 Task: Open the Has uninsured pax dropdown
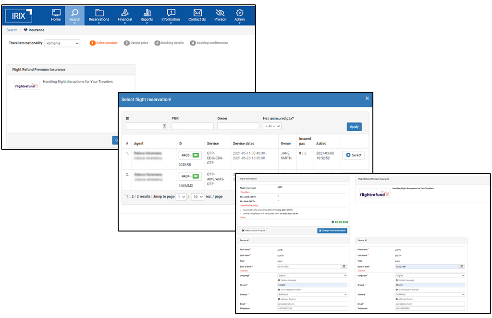(x=272, y=126)
